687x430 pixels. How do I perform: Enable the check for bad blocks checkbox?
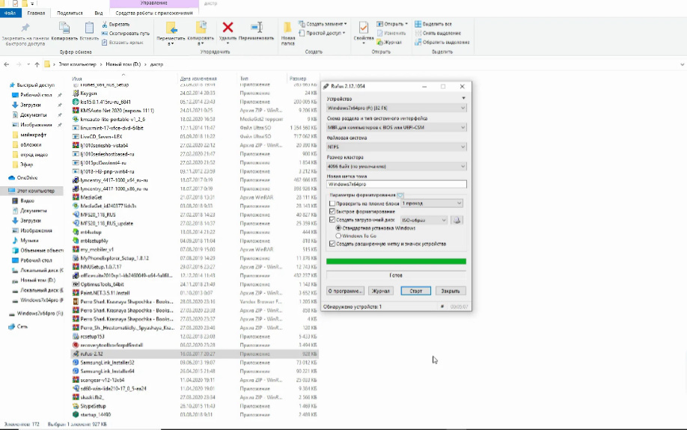pyautogui.click(x=332, y=203)
